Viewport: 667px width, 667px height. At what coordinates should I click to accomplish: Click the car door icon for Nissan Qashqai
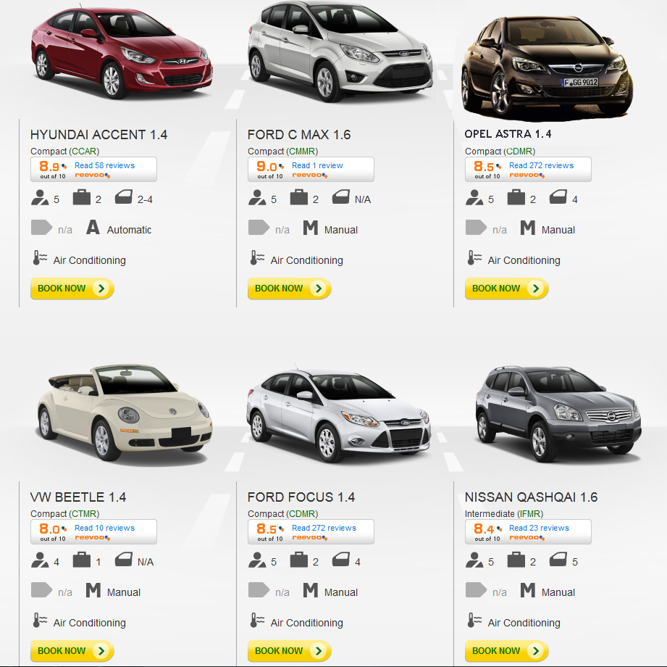coord(558,559)
